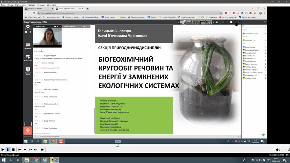
Task: Click the rewind (decrease speed) button
Action: [x=25, y=149]
